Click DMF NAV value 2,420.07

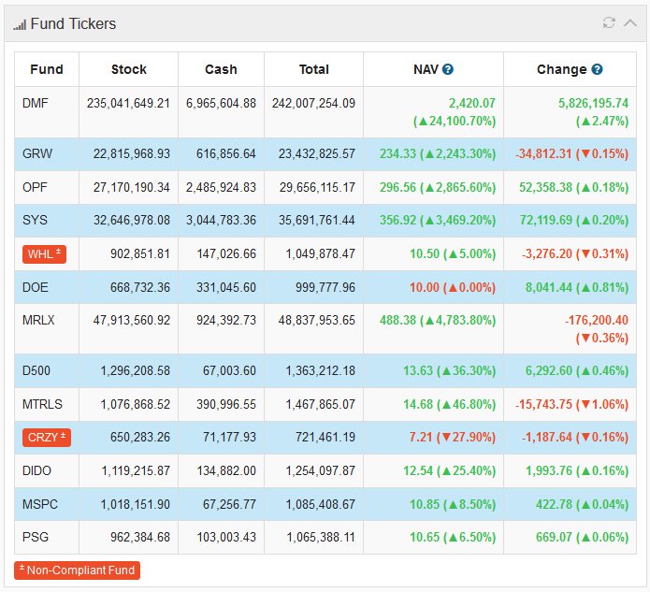(472, 103)
